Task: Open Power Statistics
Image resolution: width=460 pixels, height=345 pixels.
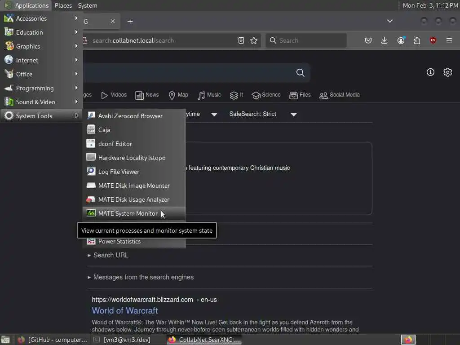Action: click(134, 241)
